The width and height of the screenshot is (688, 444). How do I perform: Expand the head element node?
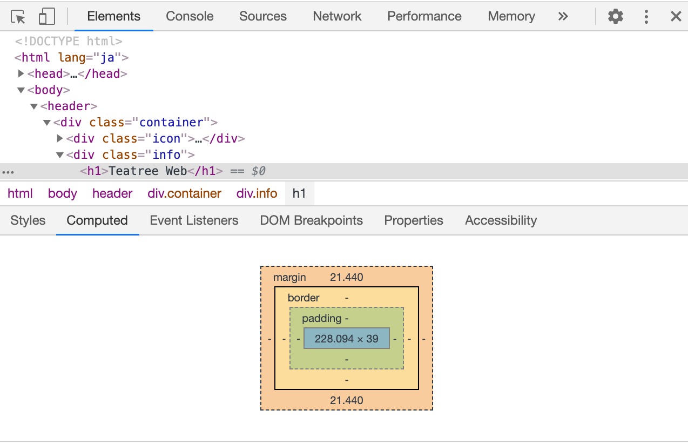click(x=21, y=73)
